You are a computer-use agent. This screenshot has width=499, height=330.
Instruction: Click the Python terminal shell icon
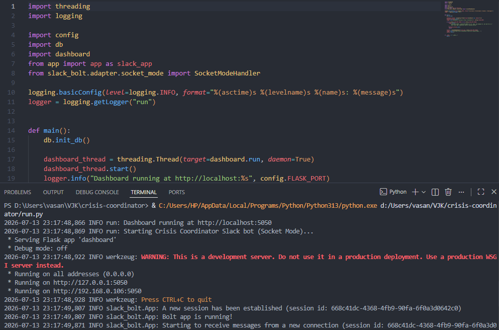(x=383, y=192)
